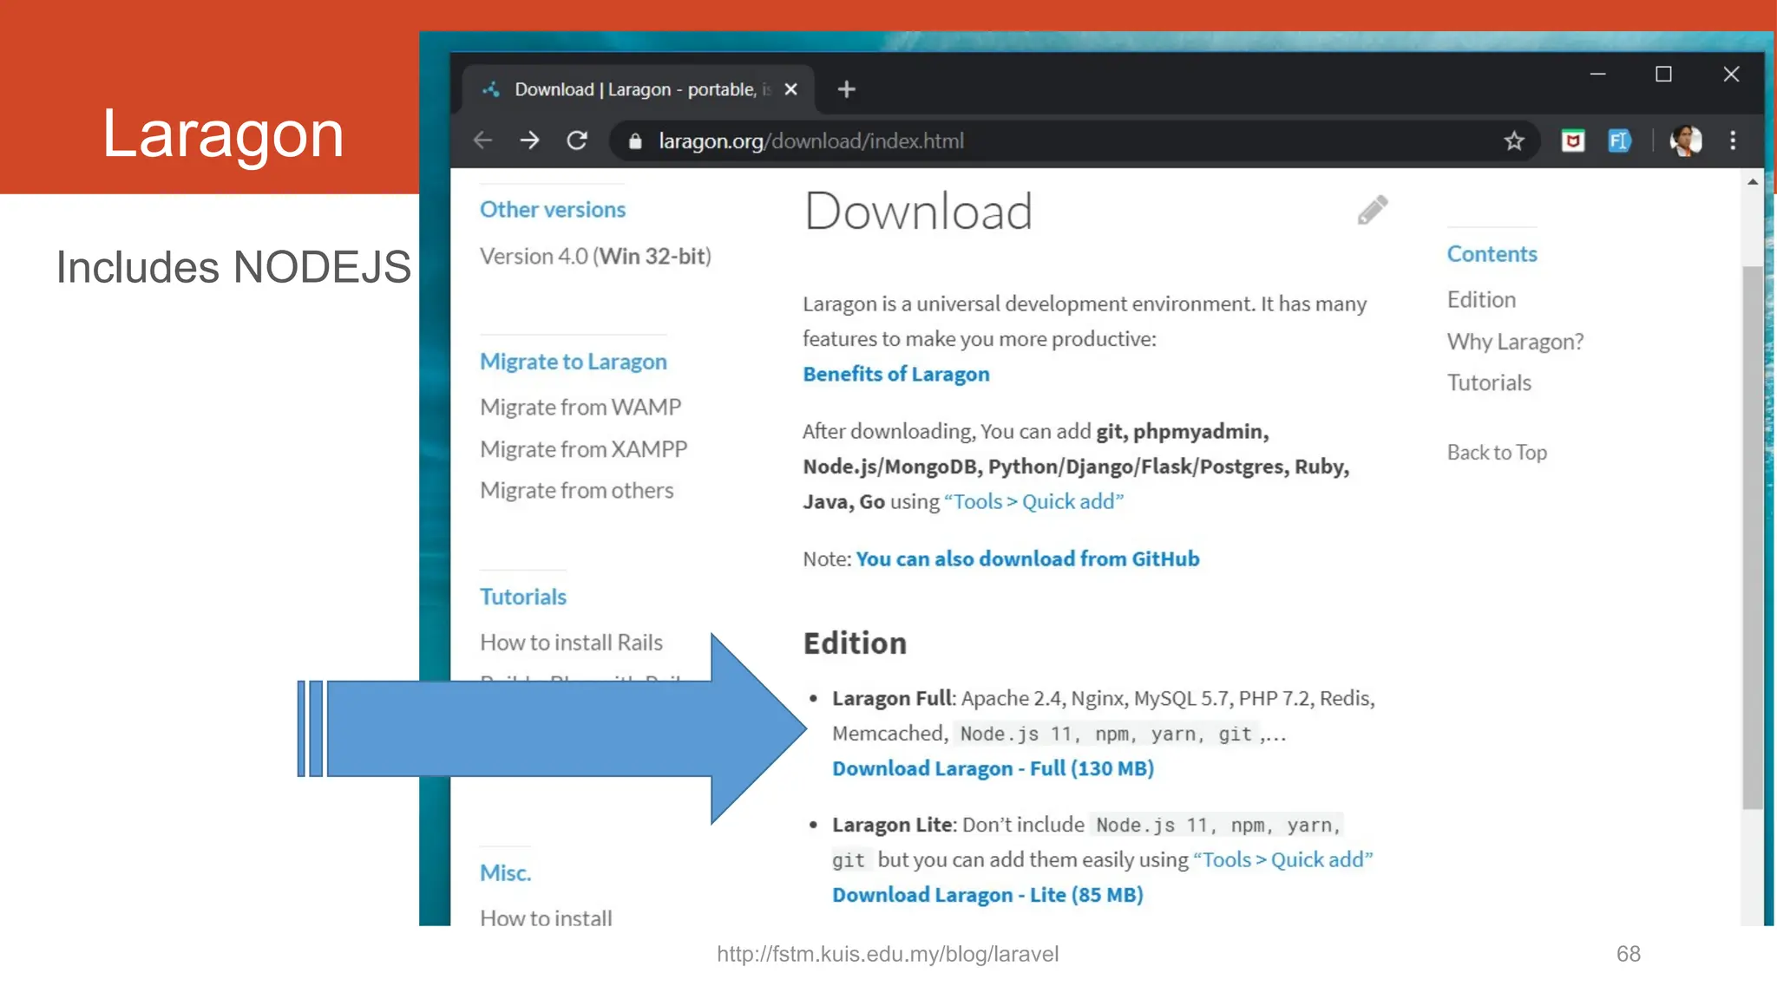Select the Download | Laragon tab

point(638,89)
